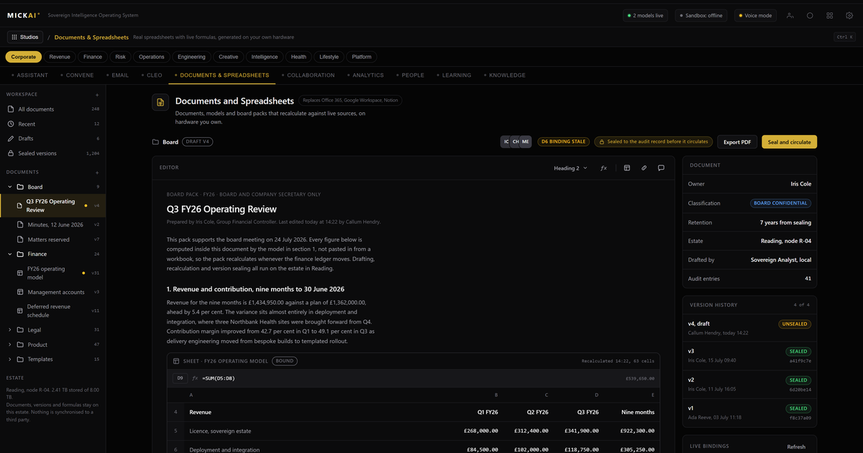Click Seal and circulate button
Viewport: 863px width, 453px height.
(x=789, y=142)
